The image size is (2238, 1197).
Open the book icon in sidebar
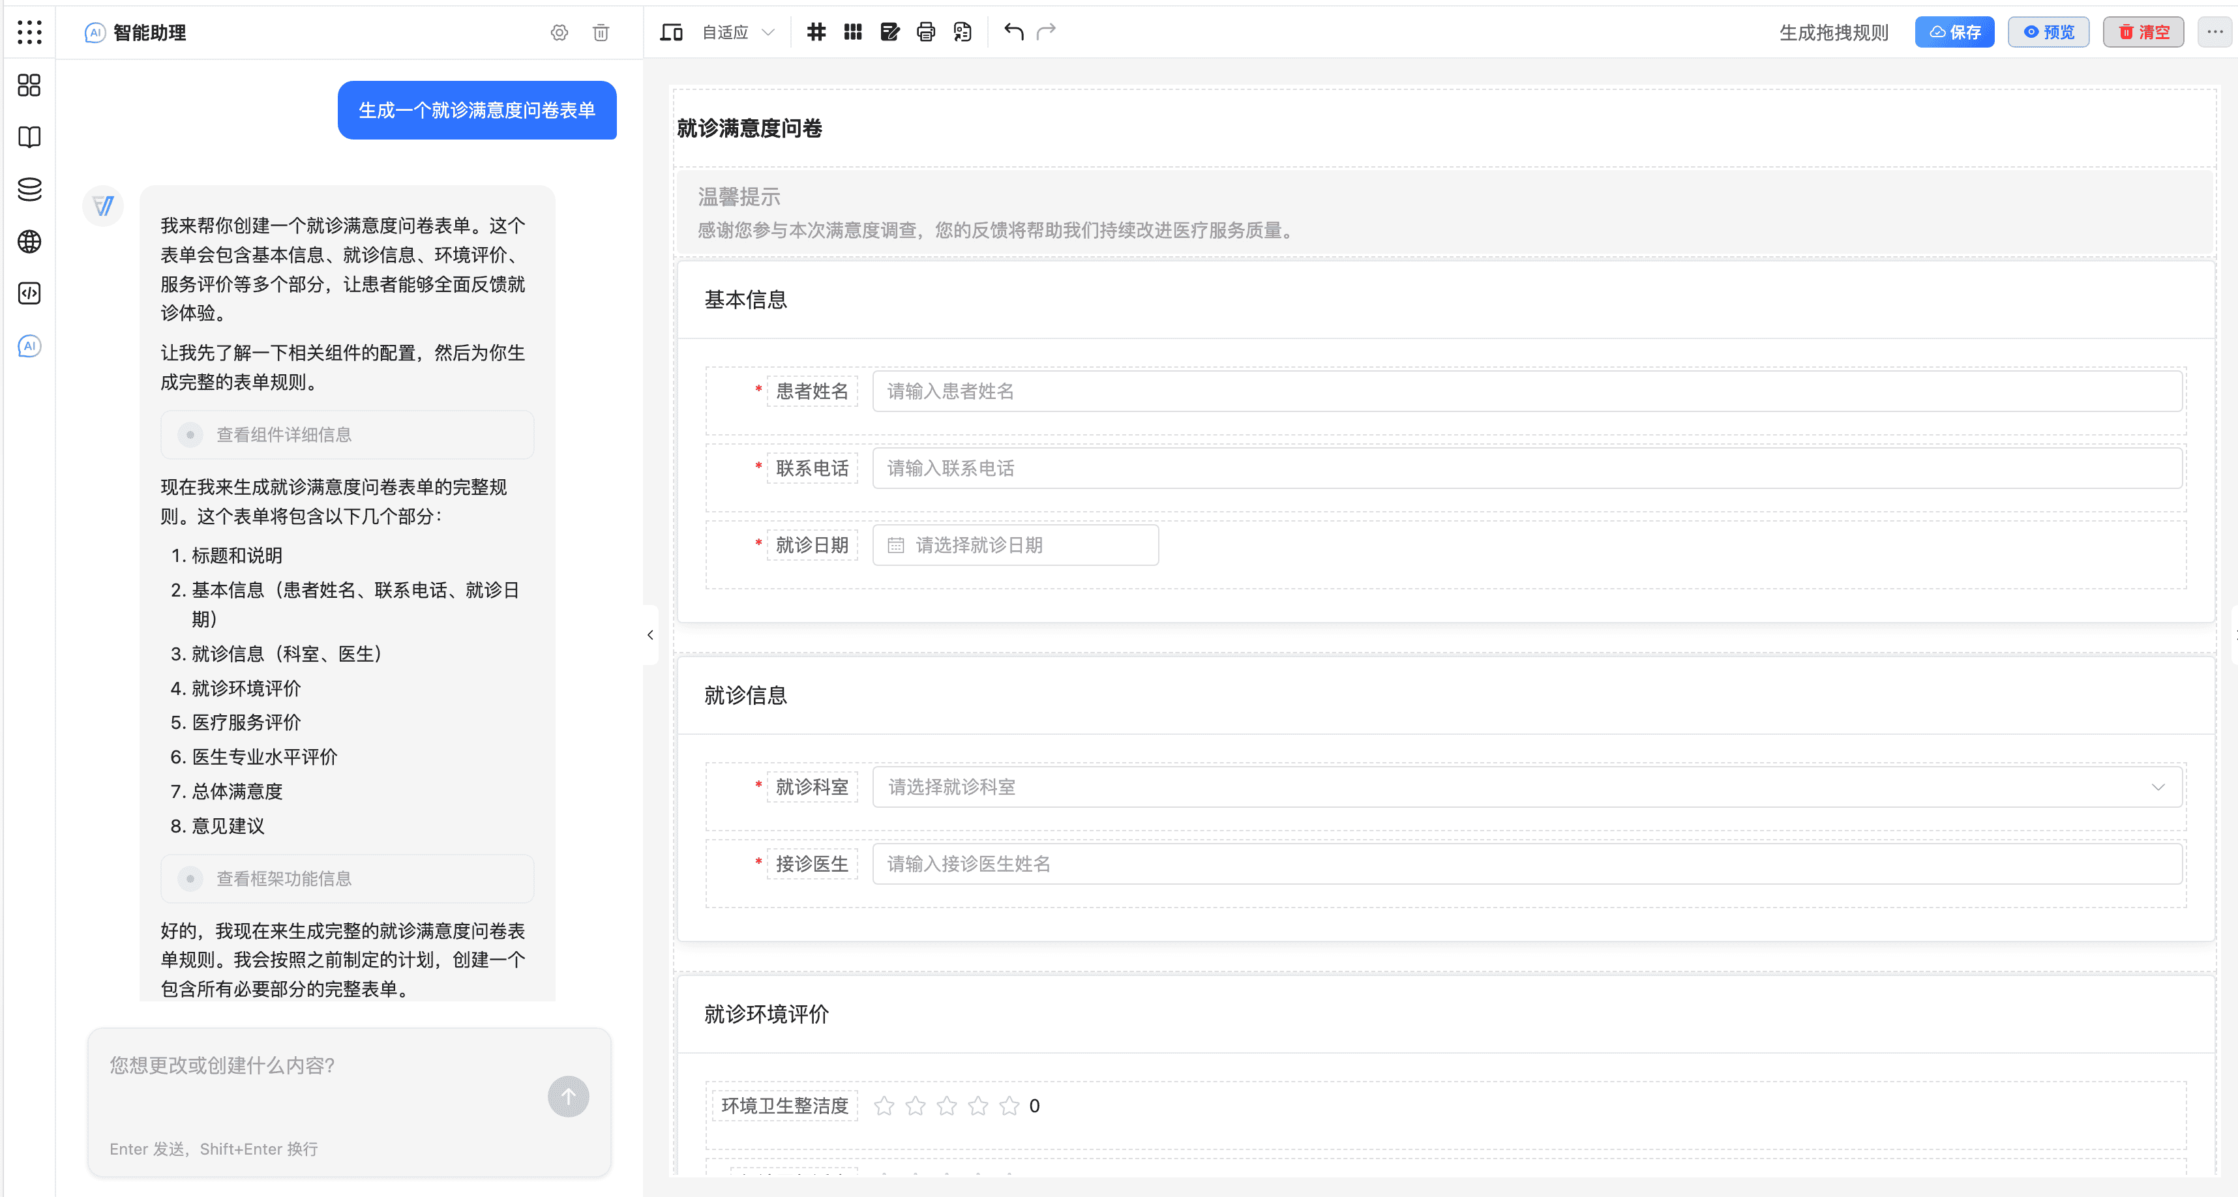click(29, 138)
